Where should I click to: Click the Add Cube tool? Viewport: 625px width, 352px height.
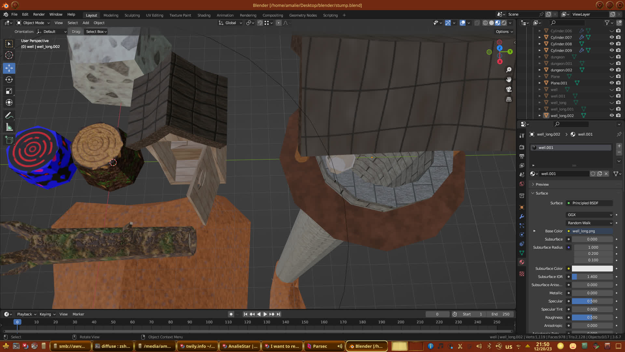pyautogui.click(x=9, y=140)
